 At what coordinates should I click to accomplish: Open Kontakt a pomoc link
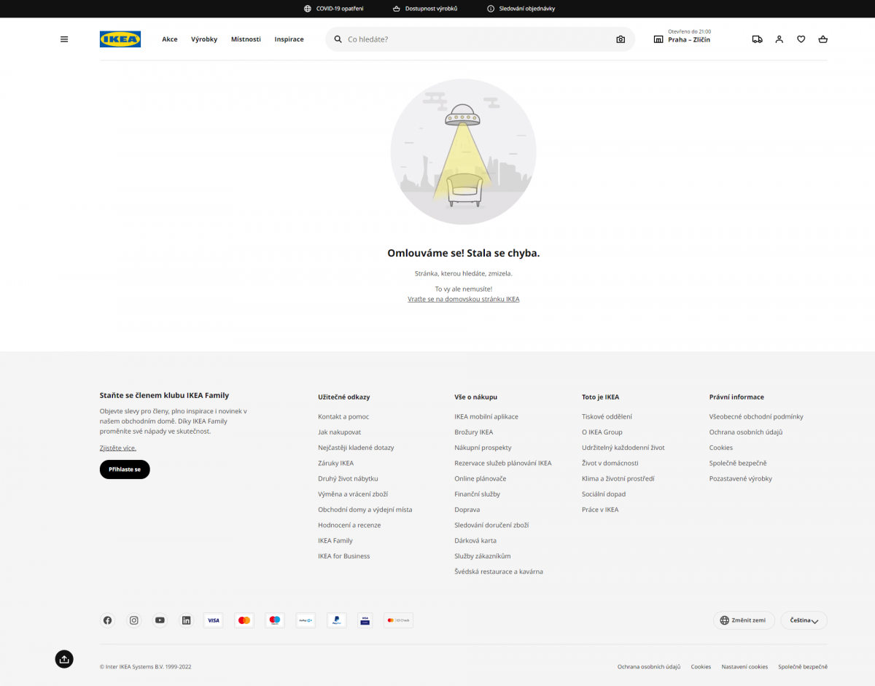pos(343,417)
